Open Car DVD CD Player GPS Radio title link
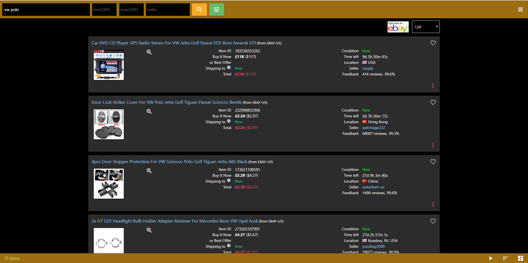528x263 pixels. click(174, 43)
